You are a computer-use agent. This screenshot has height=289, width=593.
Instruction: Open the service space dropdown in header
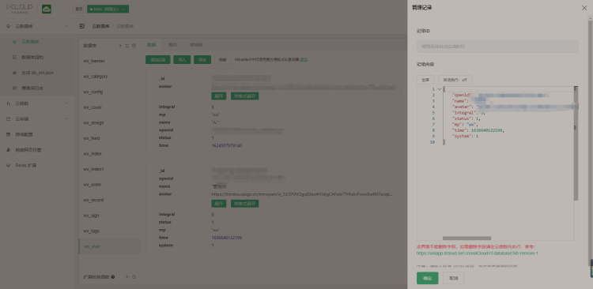click(108, 9)
